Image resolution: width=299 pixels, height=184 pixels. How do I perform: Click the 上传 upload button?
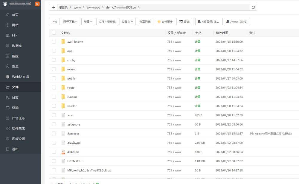point(54,21)
